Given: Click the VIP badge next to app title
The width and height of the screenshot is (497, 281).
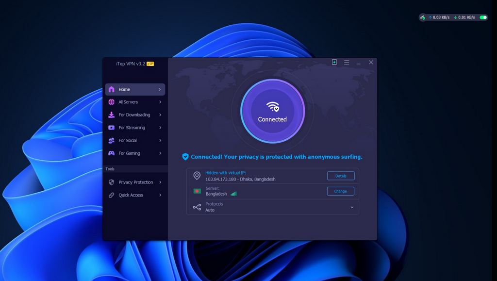Looking at the screenshot, I should [150, 64].
